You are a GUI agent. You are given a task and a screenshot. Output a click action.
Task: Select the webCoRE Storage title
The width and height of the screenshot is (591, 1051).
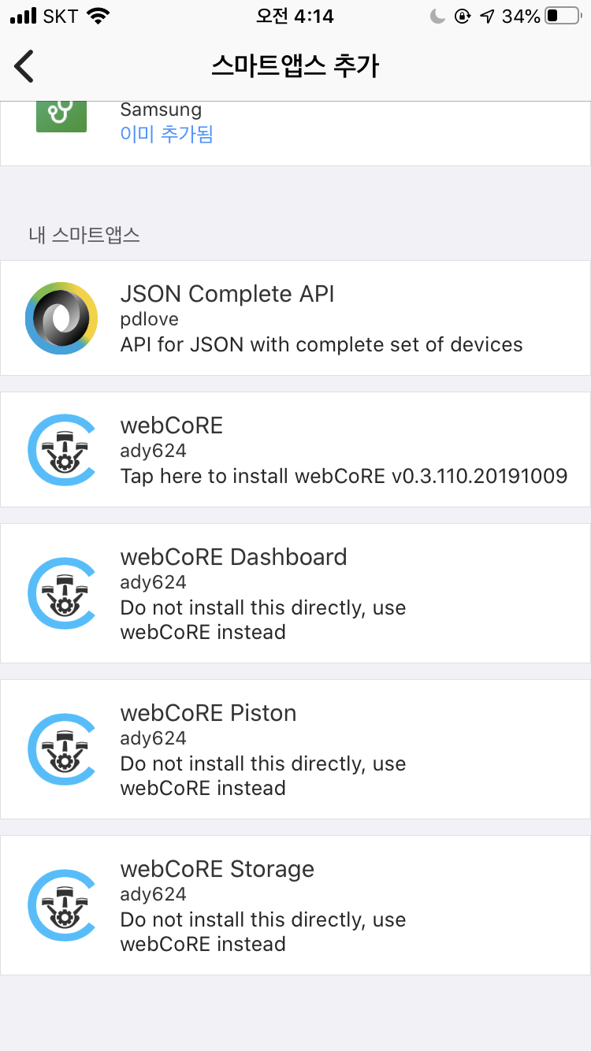(x=217, y=869)
